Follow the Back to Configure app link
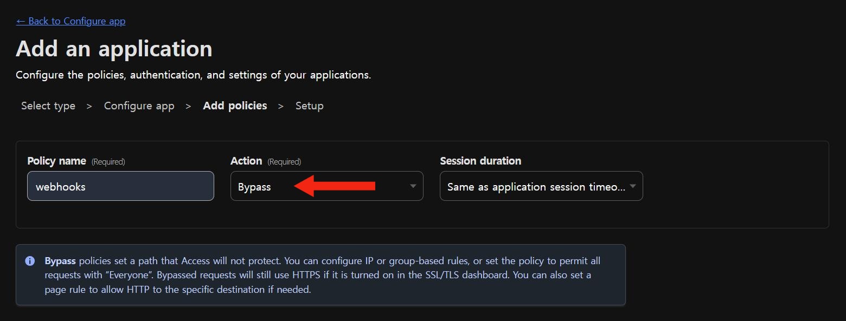This screenshot has width=846, height=321. pyautogui.click(x=70, y=21)
